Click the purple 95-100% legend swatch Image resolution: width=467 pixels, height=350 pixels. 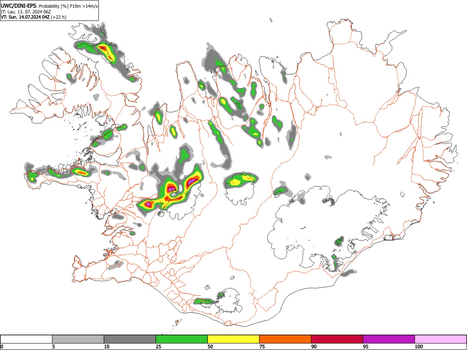(x=389, y=339)
